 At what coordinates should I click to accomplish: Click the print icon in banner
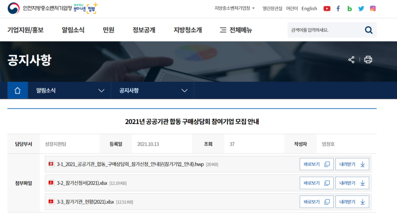click(x=368, y=60)
